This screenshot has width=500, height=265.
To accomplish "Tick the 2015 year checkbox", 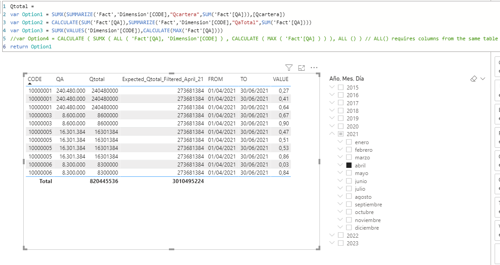I will 341,87.
